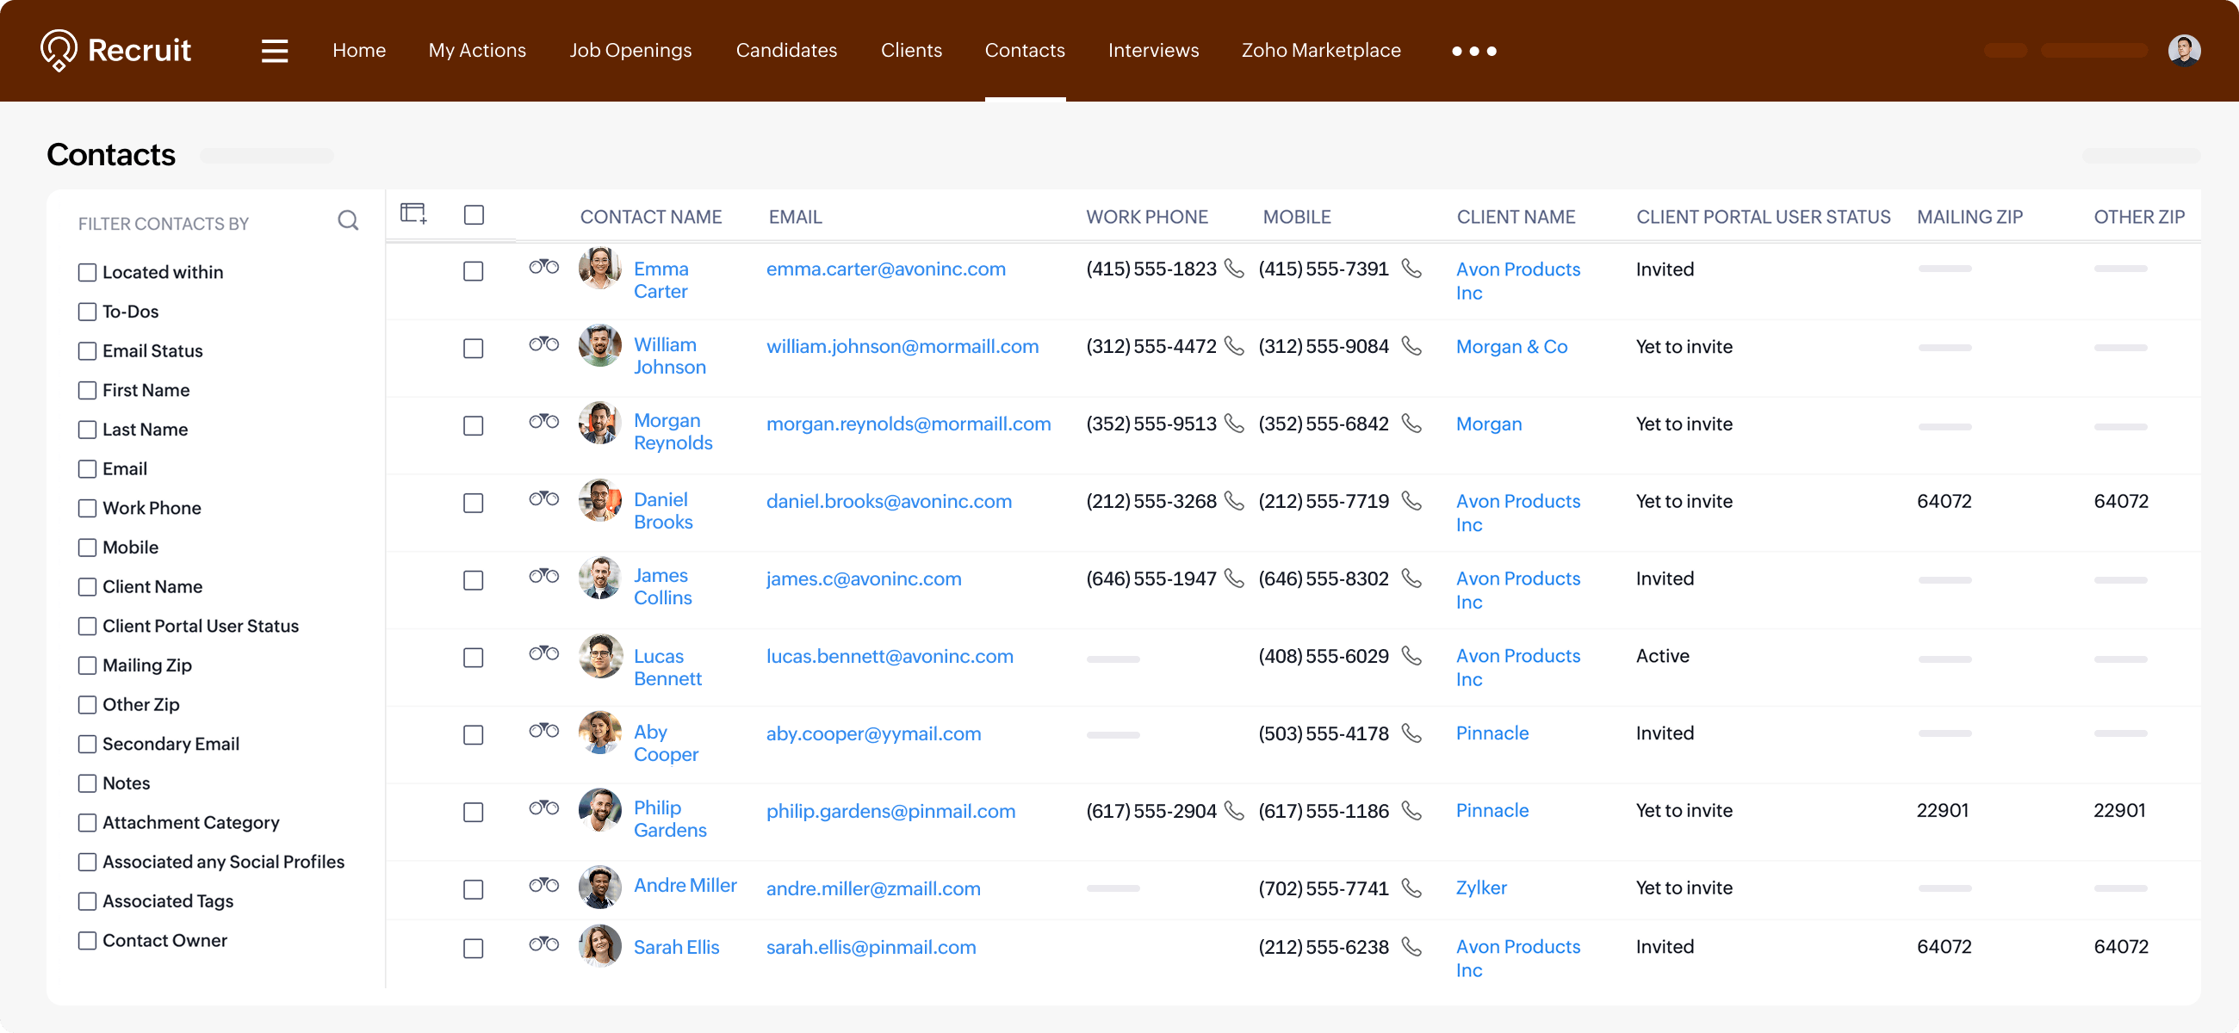The image size is (2239, 1033).
Task: Click the binoculars preview icon for Emma Carter
Action: point(543,267)
